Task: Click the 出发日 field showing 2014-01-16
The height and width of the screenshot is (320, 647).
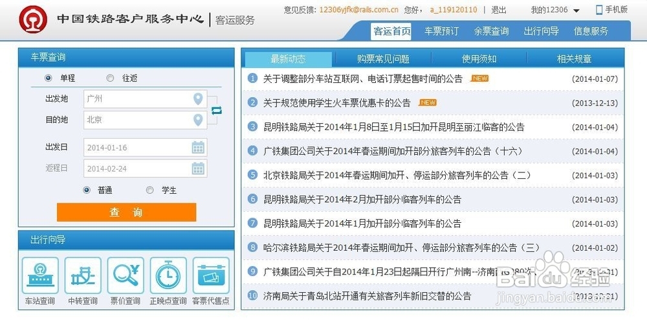Action: point(145,148)
